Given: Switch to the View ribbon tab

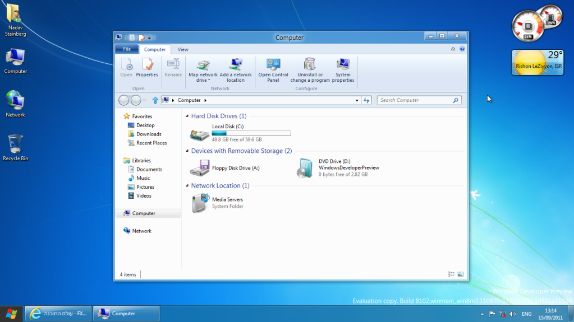Looking at the screenshot, I should [183, 49].
